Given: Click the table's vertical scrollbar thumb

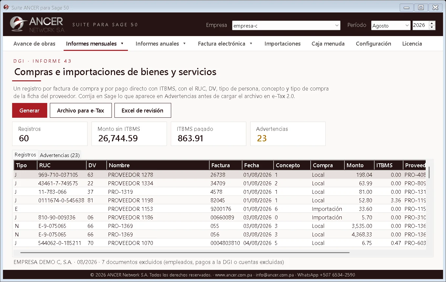Looking at the screenshot, I should coord(429,172).
